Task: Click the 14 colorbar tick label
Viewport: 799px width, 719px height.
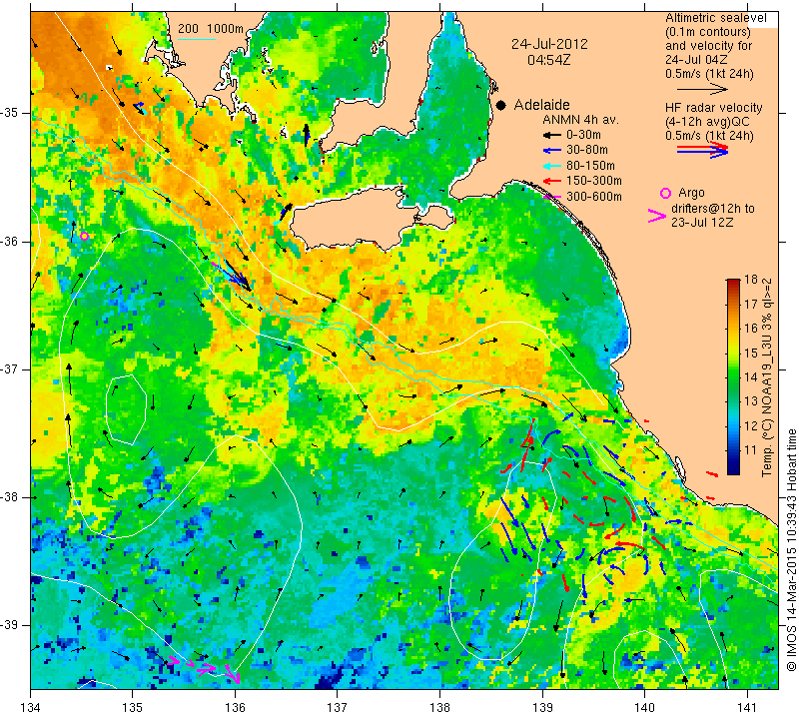Action: click(751, 377)
